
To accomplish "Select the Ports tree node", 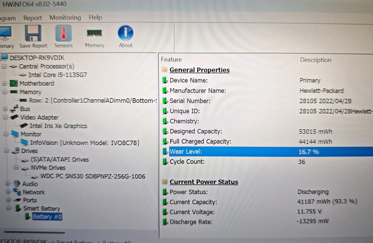I will pos(30,200).
